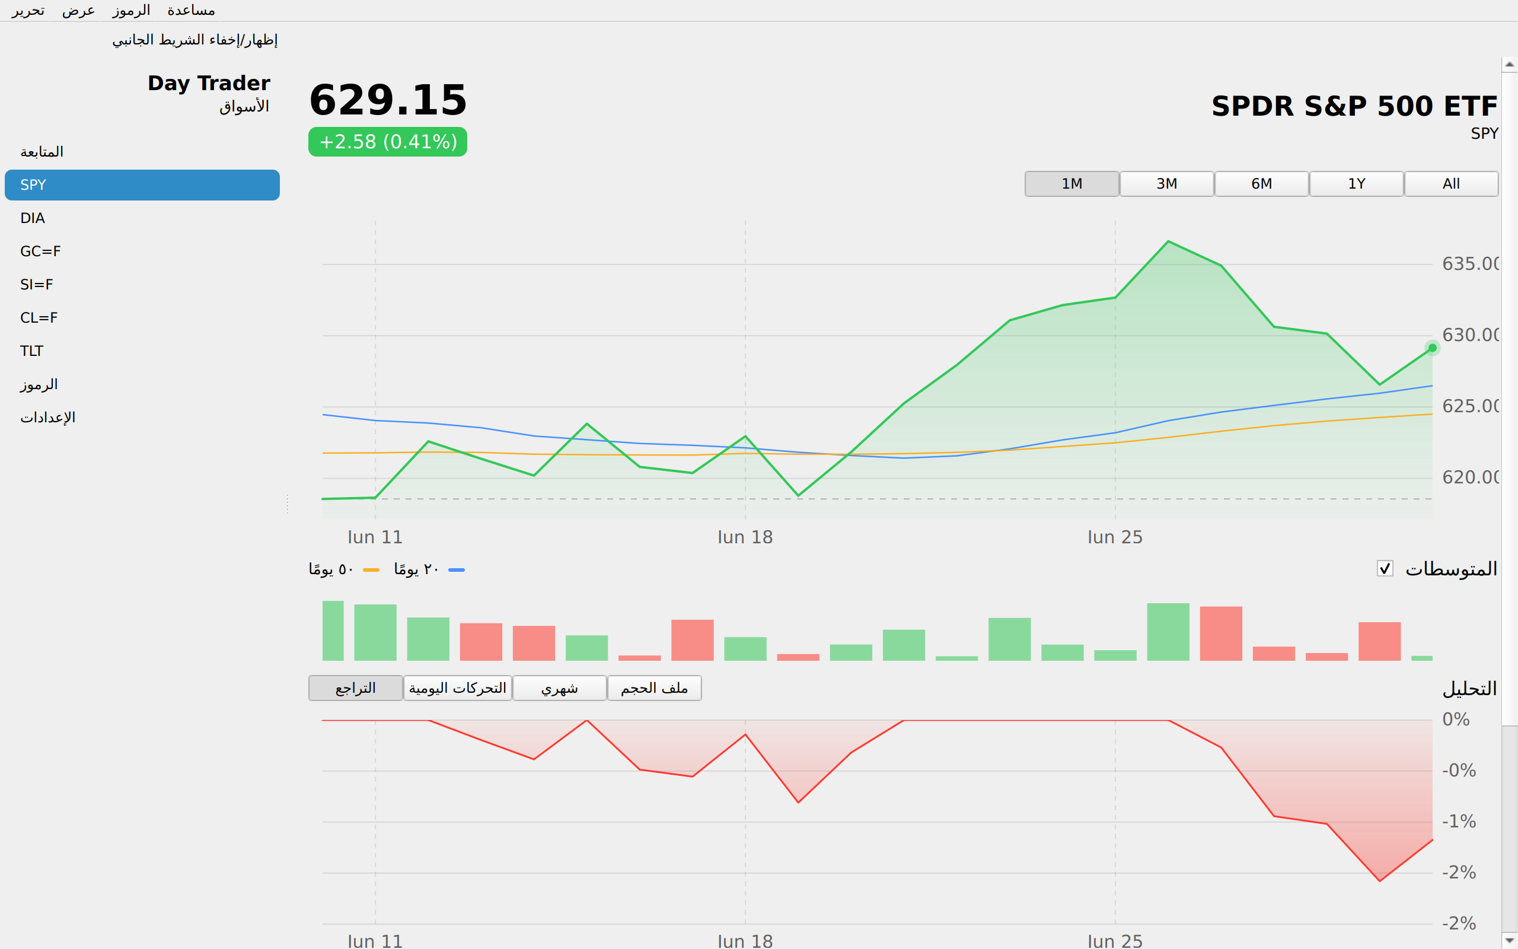Image resolution: width=1518 pixels, height=949 pixels.
Task: Switch chart range to 1M
Action: (1072, 184)
